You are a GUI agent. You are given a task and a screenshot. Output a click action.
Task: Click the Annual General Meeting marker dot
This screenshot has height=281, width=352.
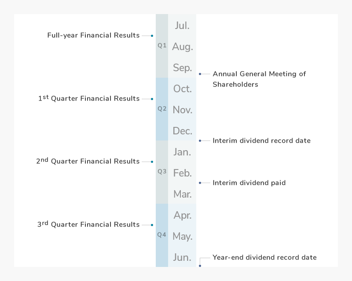(200, 74)
